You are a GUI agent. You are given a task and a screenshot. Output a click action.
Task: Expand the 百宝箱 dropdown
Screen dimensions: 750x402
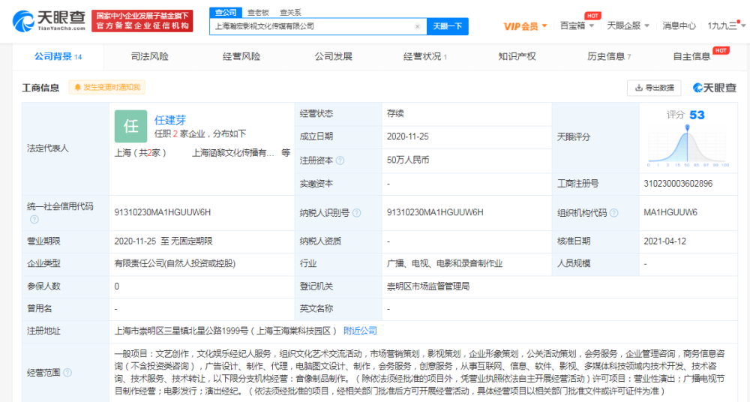click(x=577, y=25)
